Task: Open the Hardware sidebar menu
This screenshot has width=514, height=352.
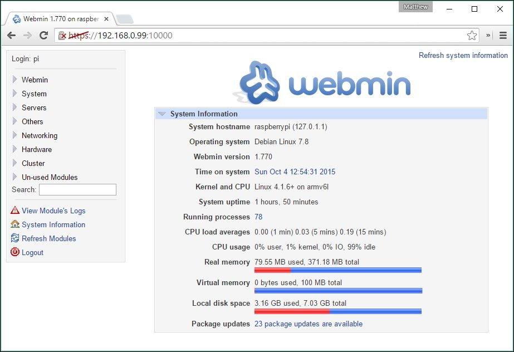Action: point(37,149)
